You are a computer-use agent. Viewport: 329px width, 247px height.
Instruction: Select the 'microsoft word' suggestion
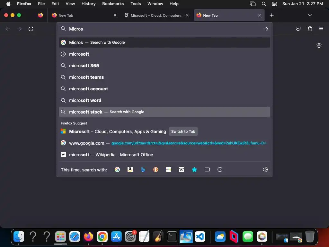tap(164, 100)
